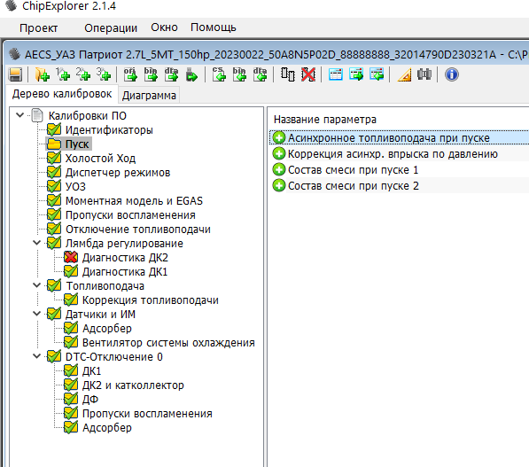Toggle the ДК2 и катколлектор checkmark
Viewport: 529px width, 467px height.
[x=71, y=385]
